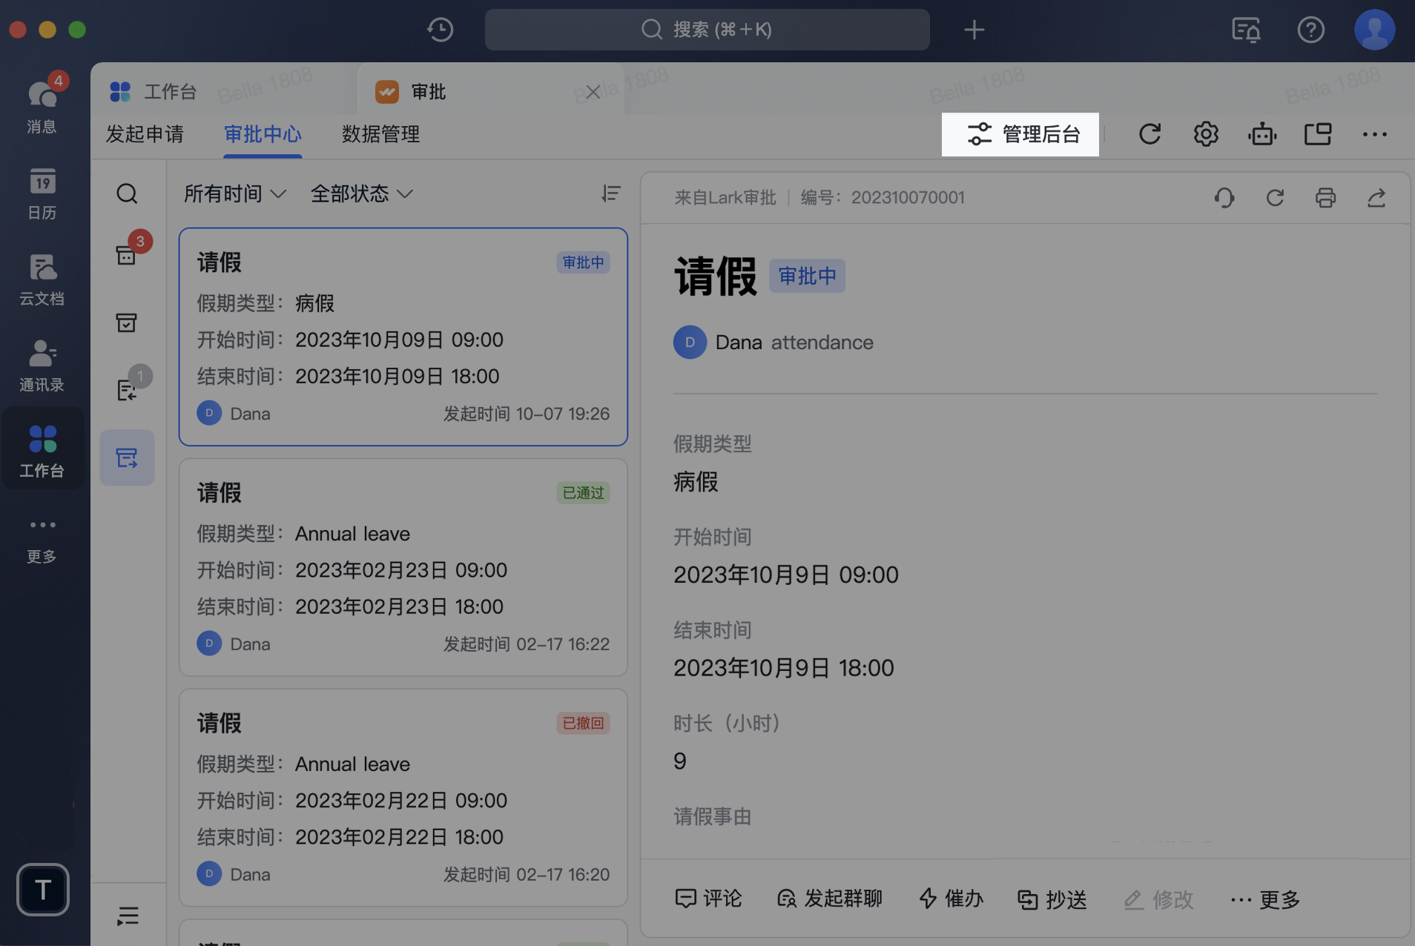Click the T avatar at sidebar bottom
Image resolution: width=1415 pixels, height=946 pixels.
43,889
